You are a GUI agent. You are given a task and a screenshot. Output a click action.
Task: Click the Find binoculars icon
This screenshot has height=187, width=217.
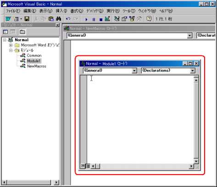59,19
